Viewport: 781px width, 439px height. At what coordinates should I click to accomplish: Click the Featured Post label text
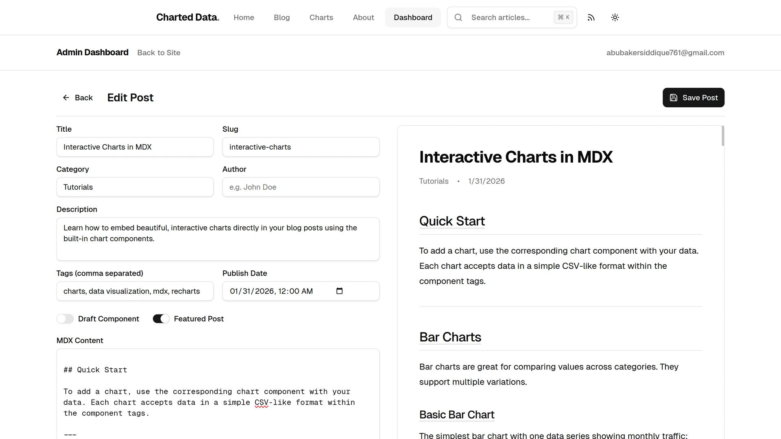click(199, 319)
